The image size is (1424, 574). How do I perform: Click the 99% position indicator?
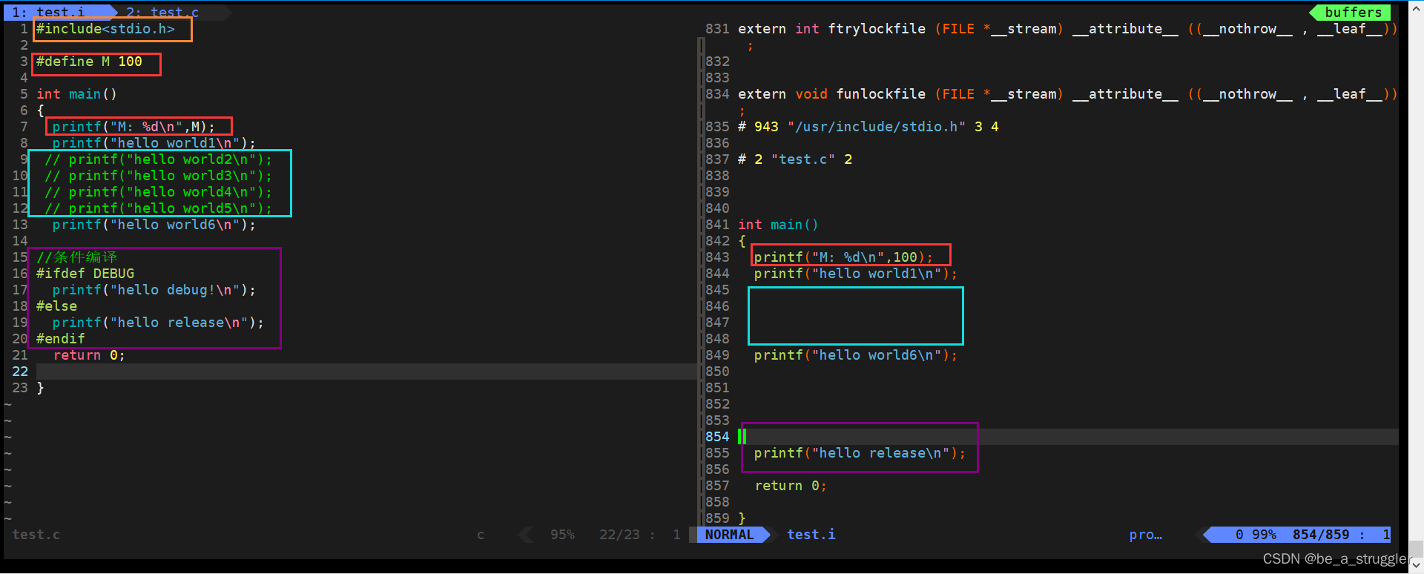coord(1264,535)
